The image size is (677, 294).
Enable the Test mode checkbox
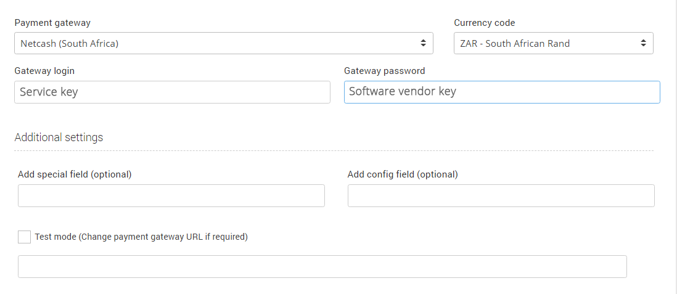point(24,237)
